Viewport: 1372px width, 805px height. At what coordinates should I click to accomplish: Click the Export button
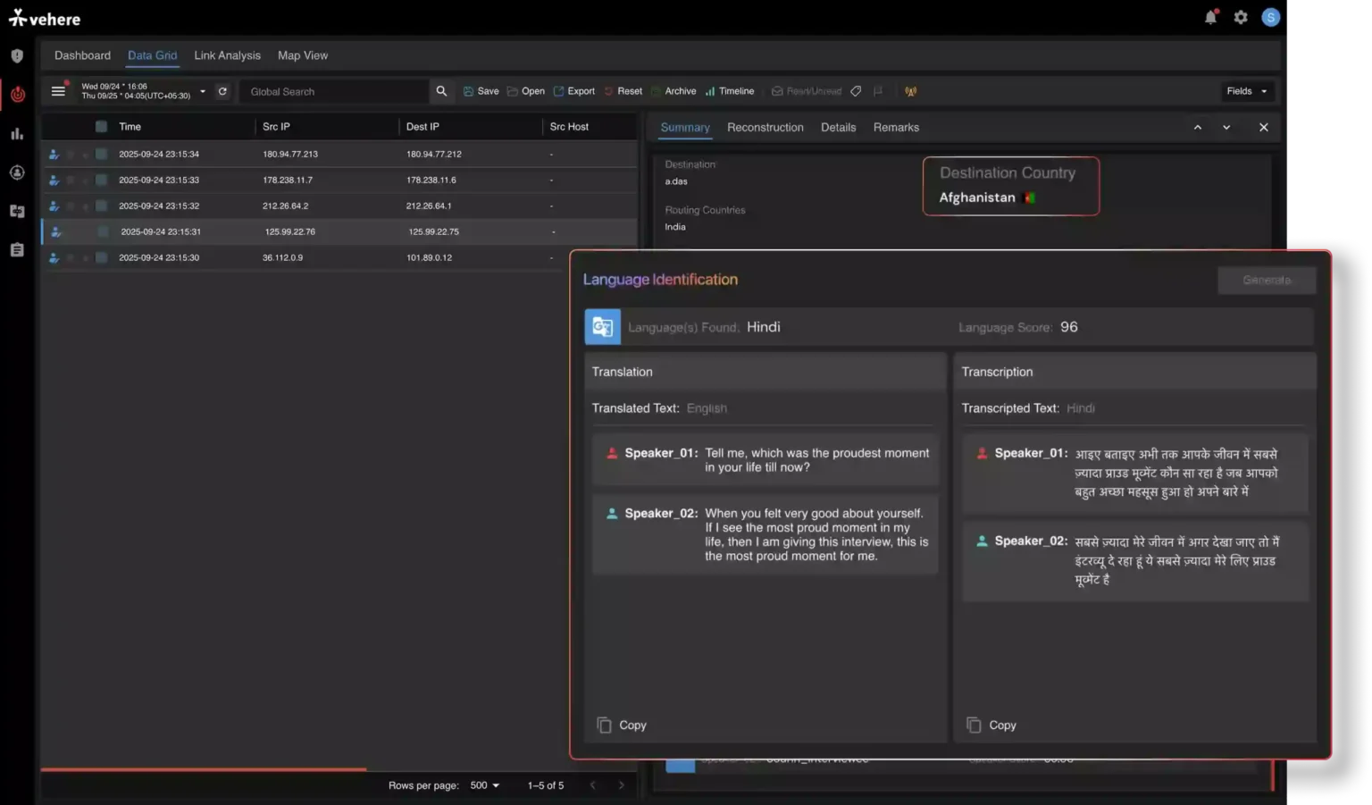coord(574,91)
